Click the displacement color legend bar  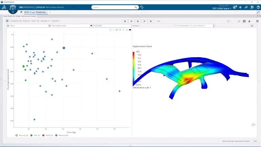point(134,69)
